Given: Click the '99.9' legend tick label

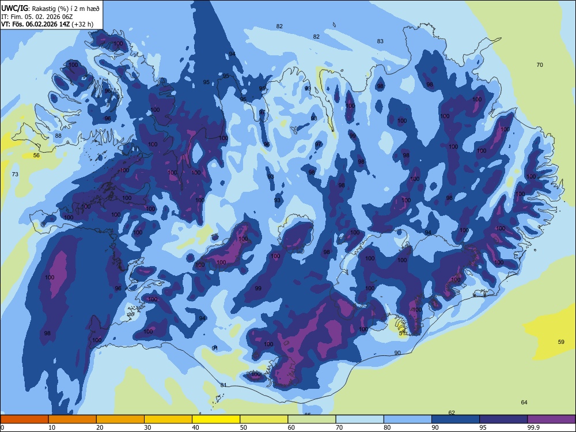Looking at the screenshot, I should (x=533, y=427).
